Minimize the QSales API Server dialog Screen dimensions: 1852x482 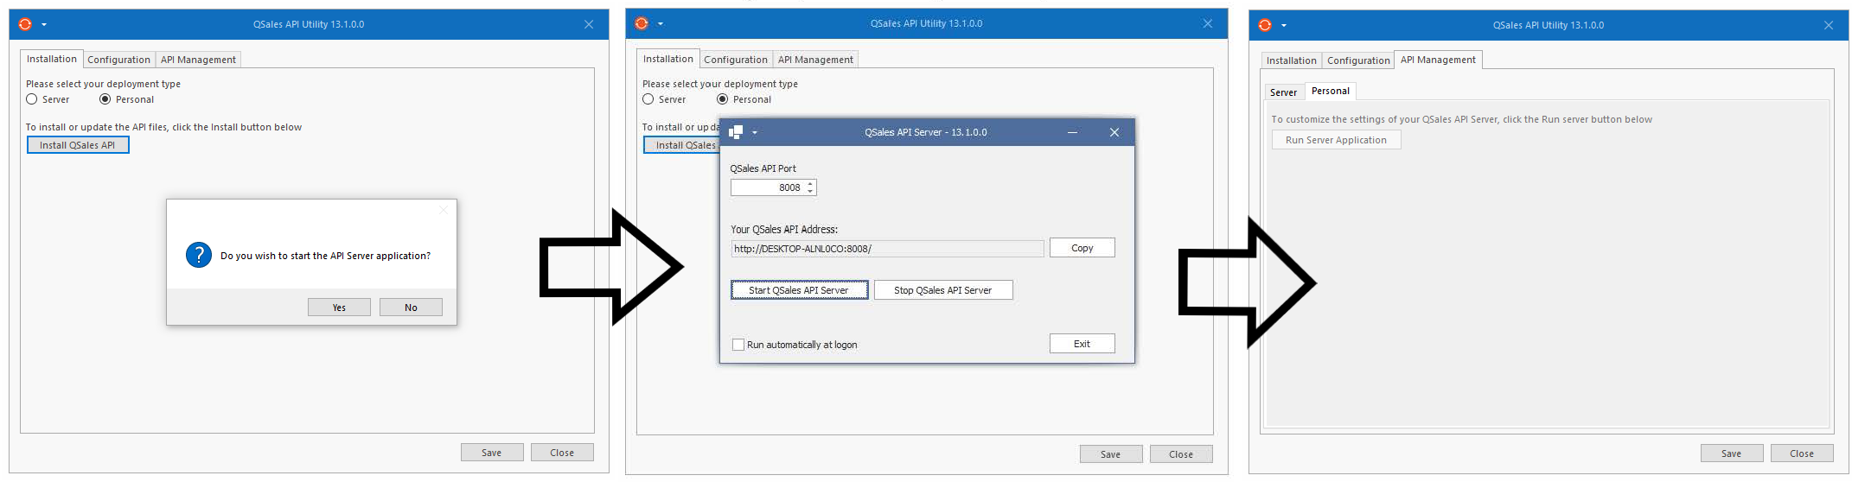1072,132
